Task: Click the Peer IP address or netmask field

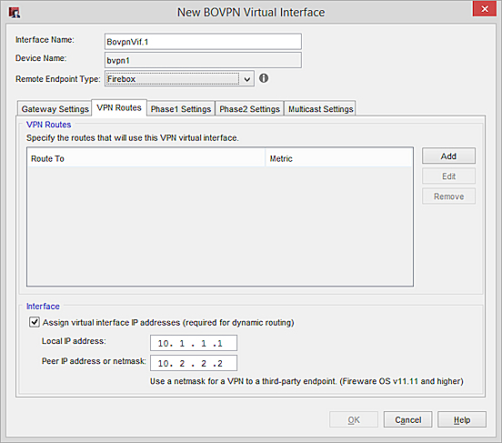Action: 194,363
